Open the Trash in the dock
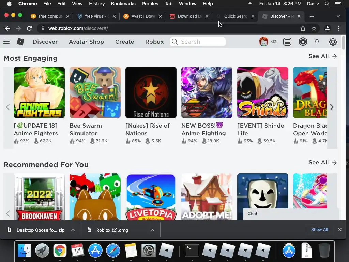The width and height of the screenshot is (349, 262). point(324,250)
